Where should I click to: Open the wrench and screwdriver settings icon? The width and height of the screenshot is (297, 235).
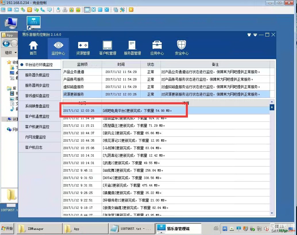[x=122, y=10]
